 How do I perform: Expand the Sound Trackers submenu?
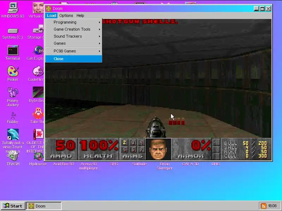[74, 36]
